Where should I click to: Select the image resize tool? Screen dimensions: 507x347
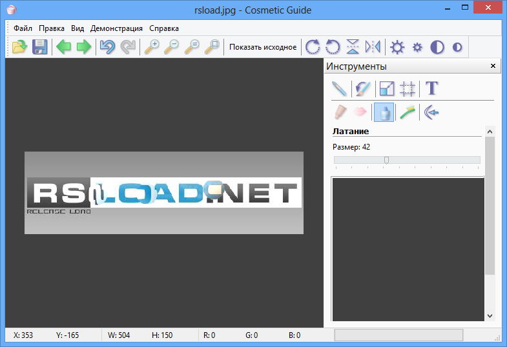pyautogui.click(x=387, y=88)
